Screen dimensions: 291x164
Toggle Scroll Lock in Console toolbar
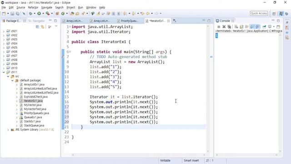[x=241, y=27]
